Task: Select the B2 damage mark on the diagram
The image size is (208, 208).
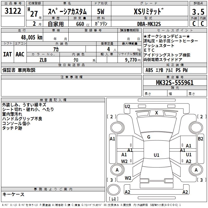Action: pyautogui.click(x=200, y=139)
